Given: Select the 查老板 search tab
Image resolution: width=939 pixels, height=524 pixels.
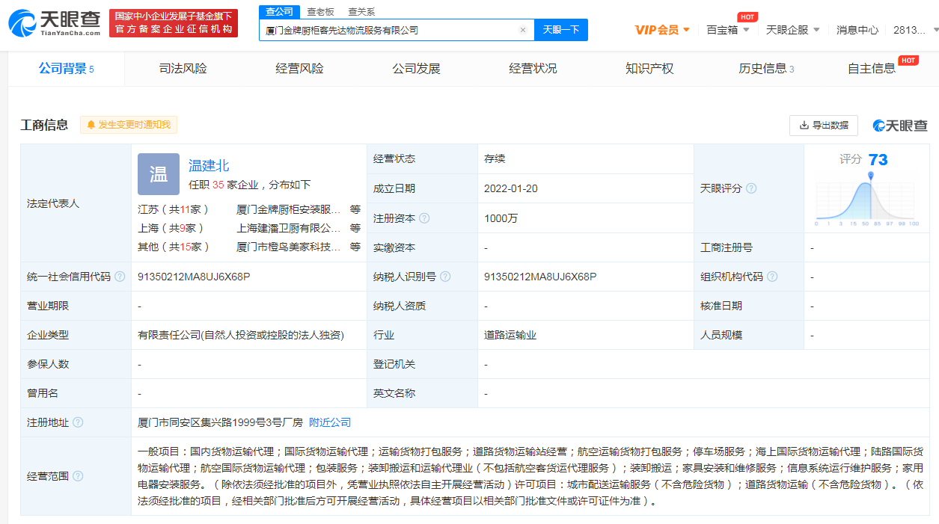Looking at the screenshot, I should pyautogui.click(x=320, y=12).
